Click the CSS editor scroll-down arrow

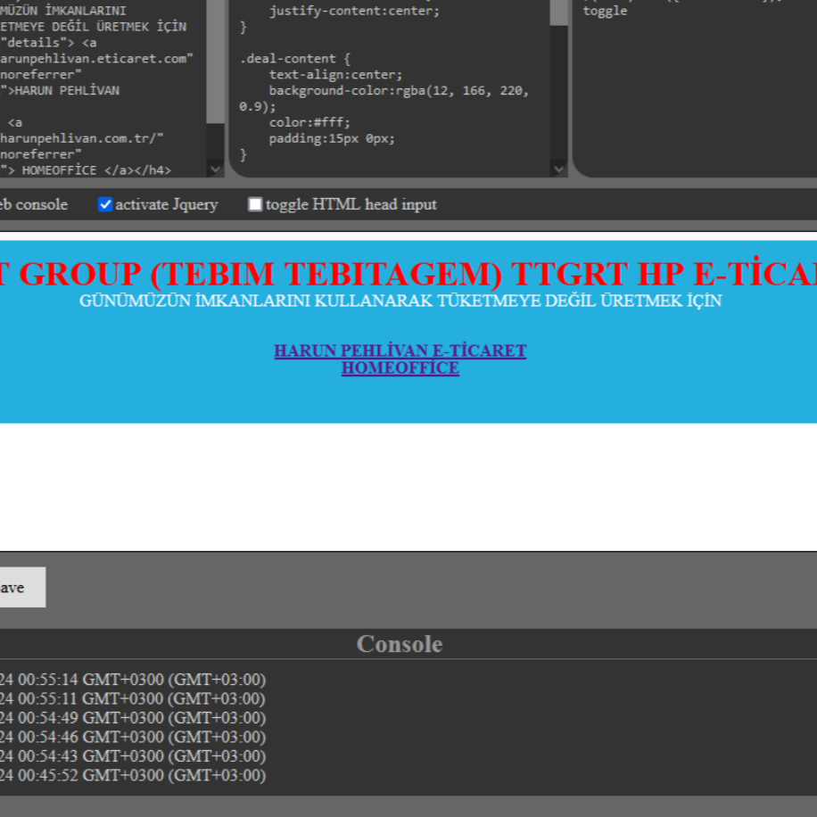coord(558,169)
